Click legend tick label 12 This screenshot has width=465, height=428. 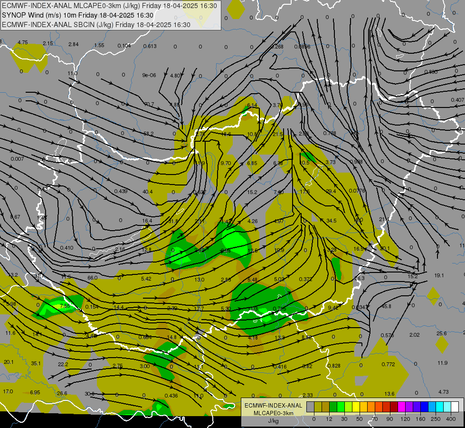[329, 419]
